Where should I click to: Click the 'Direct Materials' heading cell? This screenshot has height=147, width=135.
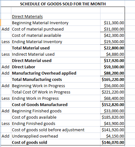pos(56,16)
